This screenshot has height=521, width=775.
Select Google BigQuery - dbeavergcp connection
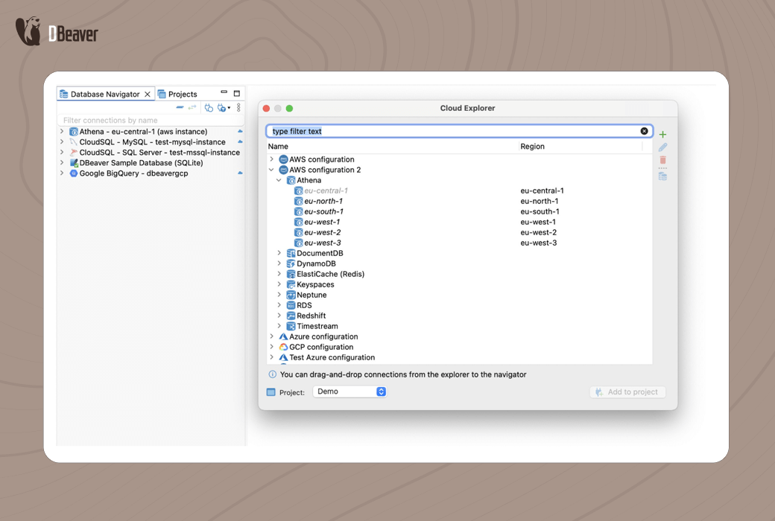(133, 173)
